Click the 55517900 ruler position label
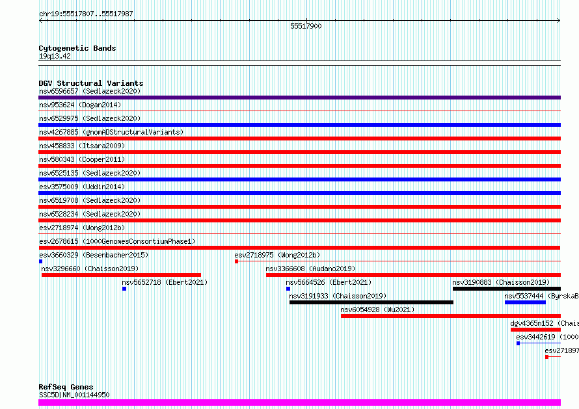This screenshot has width=579, height=409. [306, 26]
